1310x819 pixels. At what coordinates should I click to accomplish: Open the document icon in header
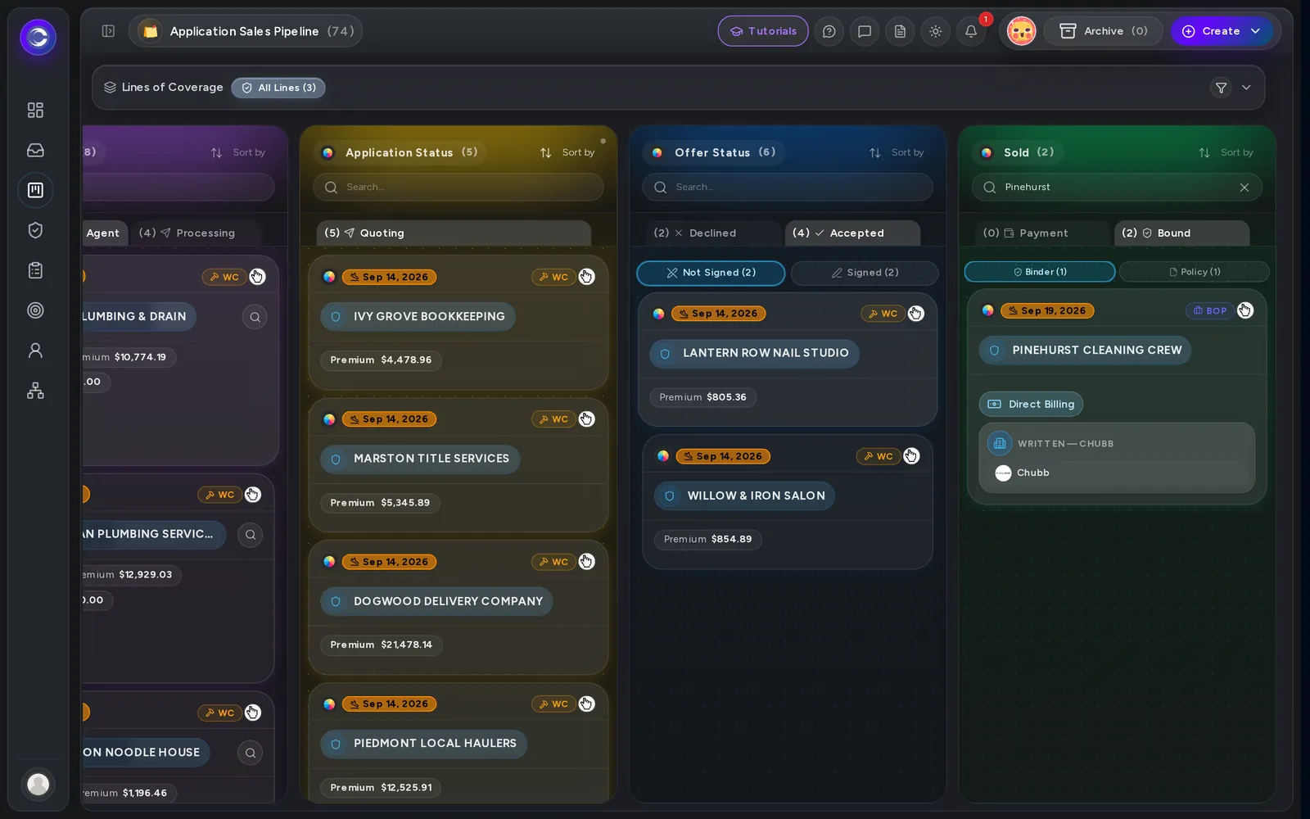pyautogui.click(x=900, y=31)
